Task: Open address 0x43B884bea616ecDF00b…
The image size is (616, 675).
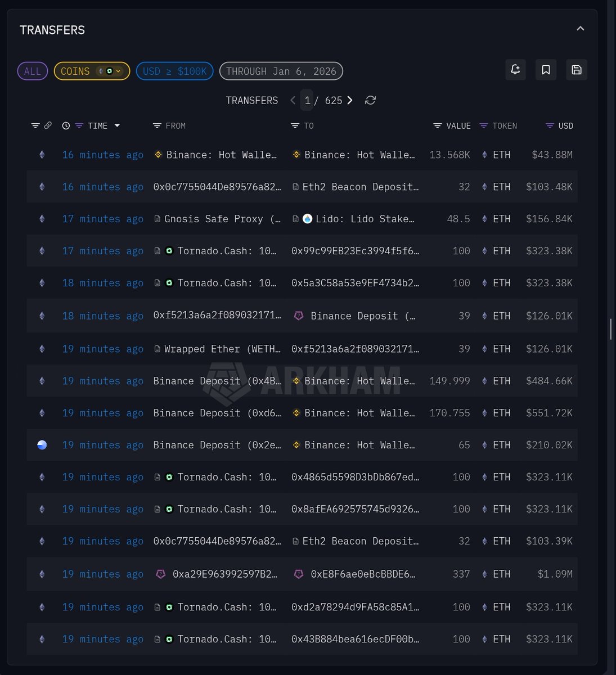Action: [x=355, y=639]
